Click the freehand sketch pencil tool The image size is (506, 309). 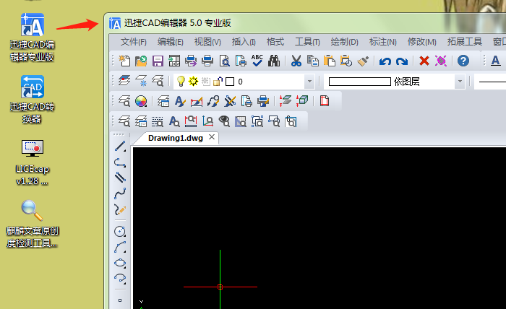120,210
